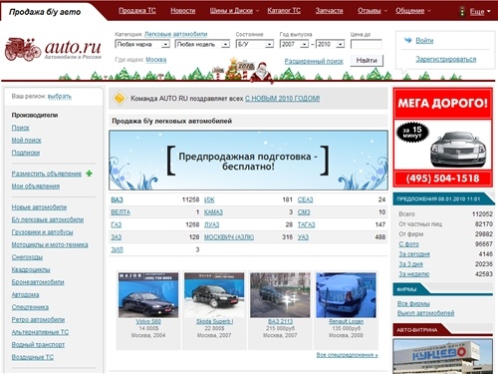Click the traffic light icon near Еще
This screenshot has height=374, width=498.
pos(462,11)
